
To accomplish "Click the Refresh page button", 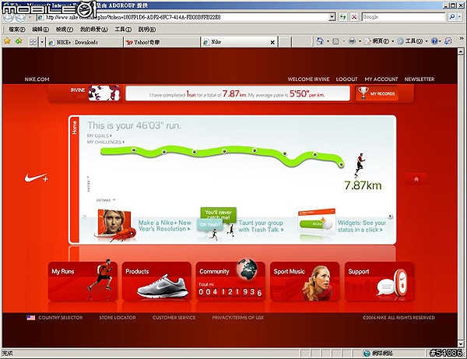I will coord(342,17).
